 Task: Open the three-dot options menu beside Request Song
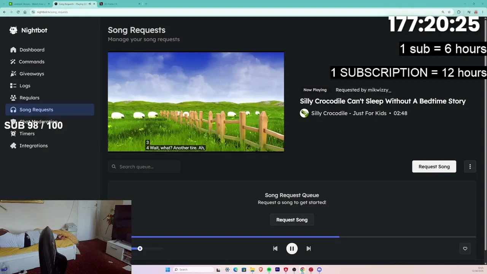[470, 166]
